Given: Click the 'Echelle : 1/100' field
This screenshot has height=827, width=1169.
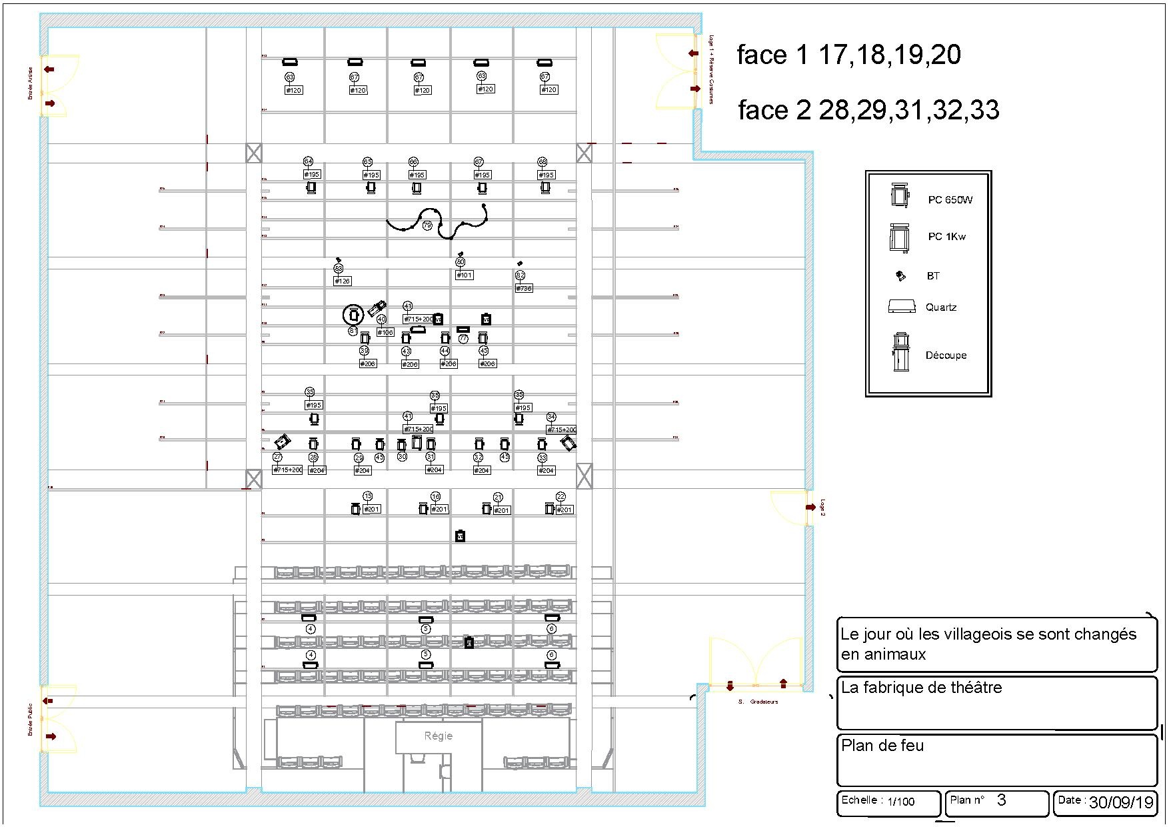Looking at the screenshot, I should click(x=888, y=803).
